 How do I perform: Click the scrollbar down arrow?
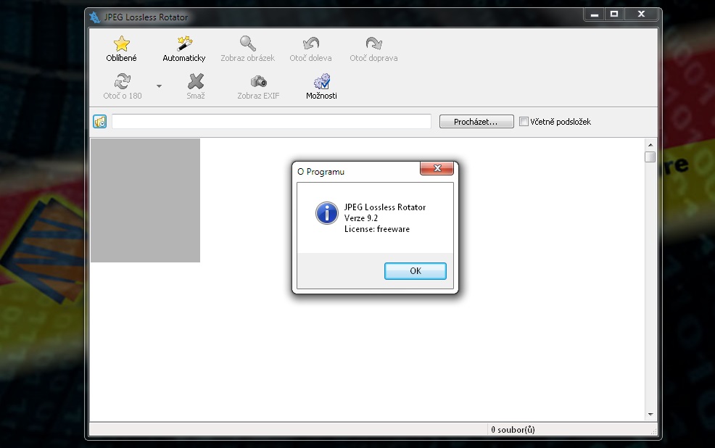[650, 414]
